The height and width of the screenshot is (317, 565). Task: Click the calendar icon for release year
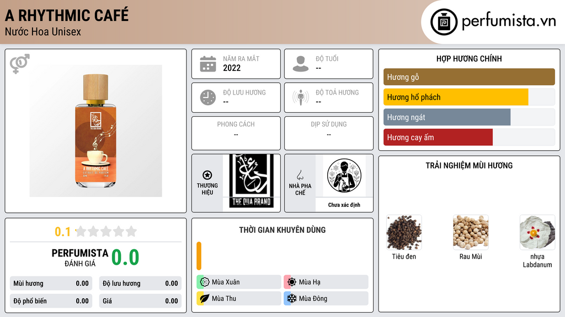tap(208, 64)
